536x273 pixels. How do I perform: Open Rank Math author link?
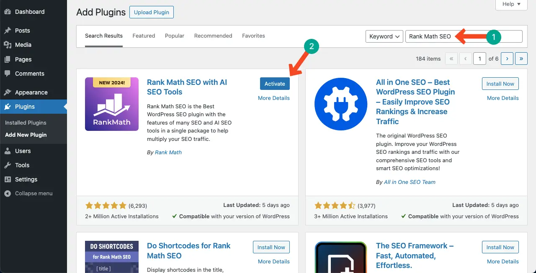[168, 152]
